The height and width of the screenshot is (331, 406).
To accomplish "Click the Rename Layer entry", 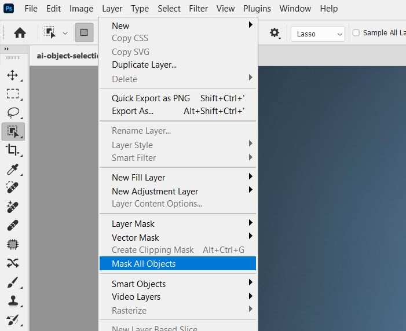I will [x=178, y=131].
